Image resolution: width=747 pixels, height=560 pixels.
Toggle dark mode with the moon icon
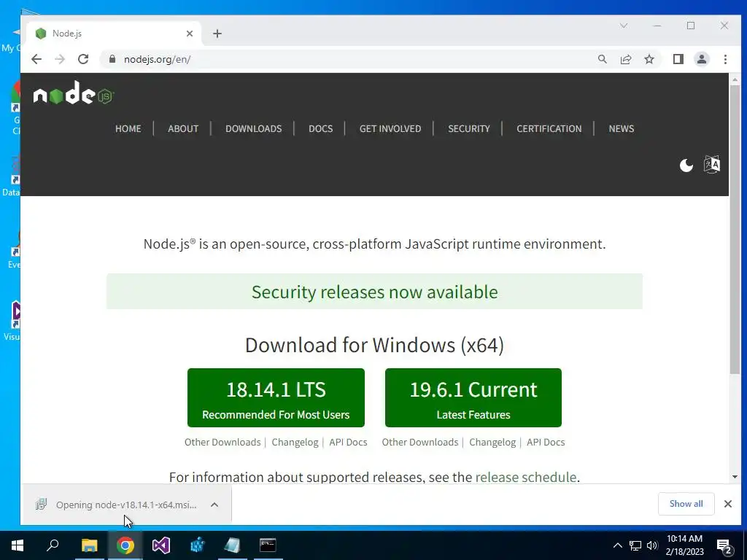point(686,166)
